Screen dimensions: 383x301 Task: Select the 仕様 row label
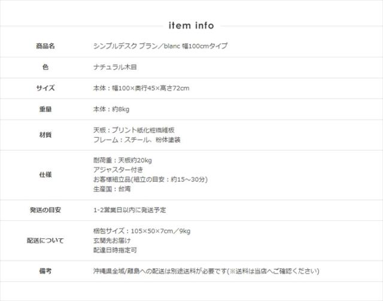[45, 175]
